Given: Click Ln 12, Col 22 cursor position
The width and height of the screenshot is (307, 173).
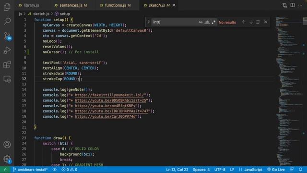Looking at the screenshot, I should 177,170.
